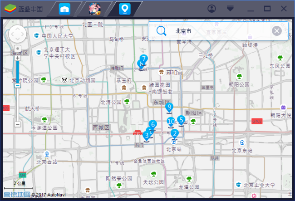Click the 玉渊潭公园 tree icon

click(44, 120)
